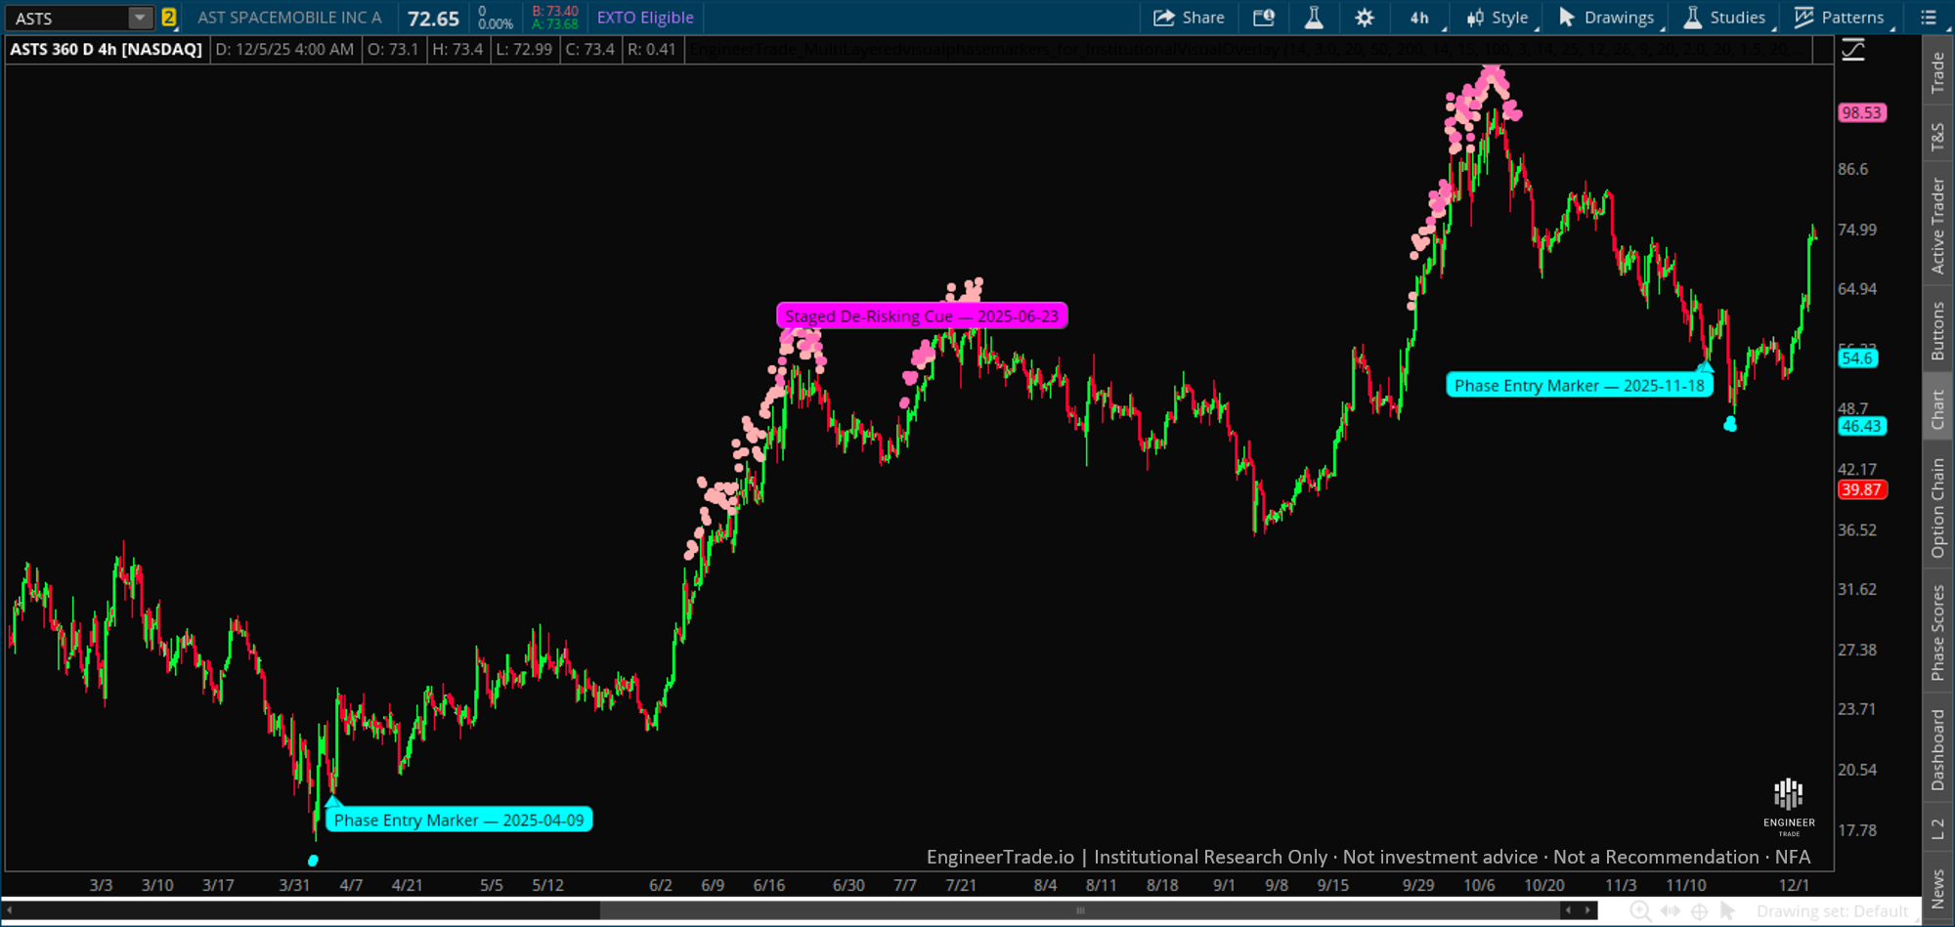Screen dimensions: 1955x927
Task: Expand the Style menu
Action: pyautogui.click(x=1498, y=18)
